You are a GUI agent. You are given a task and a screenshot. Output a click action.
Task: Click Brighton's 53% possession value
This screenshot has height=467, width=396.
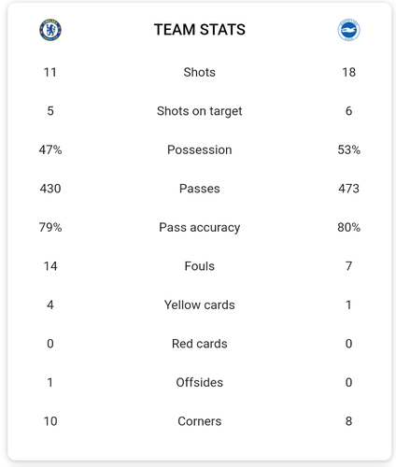click(x=348, y=149)
